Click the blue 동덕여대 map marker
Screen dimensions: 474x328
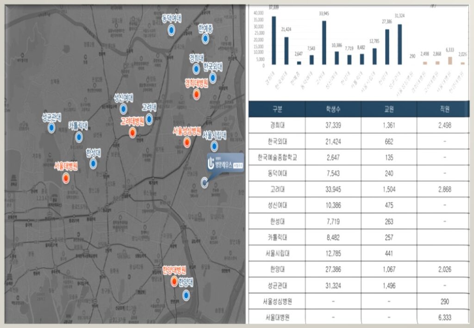[171, 31]
